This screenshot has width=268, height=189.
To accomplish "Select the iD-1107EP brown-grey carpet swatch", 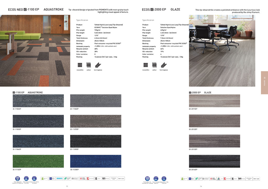I will (96, 121).
